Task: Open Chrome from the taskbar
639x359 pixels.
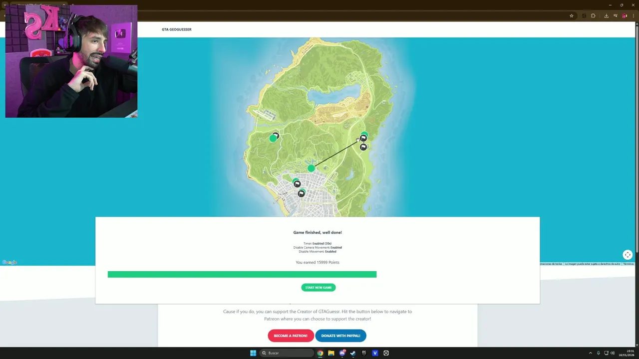Action: tap(320, 353)
